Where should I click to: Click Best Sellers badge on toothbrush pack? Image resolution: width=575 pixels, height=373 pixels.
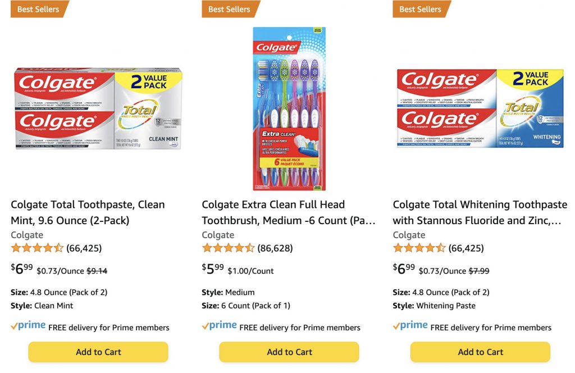coord(229,9)
